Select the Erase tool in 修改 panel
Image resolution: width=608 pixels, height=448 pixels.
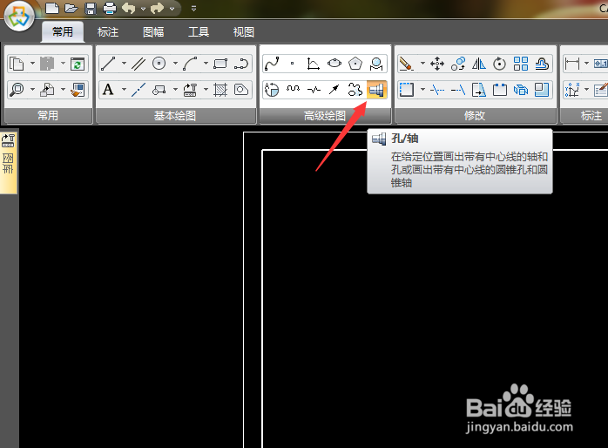tap(406, 64)
